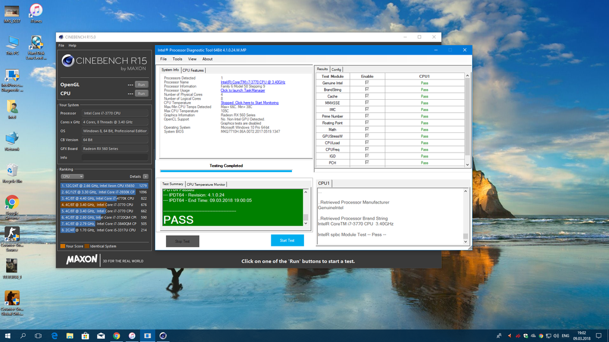Switch to Intel Diagnostic Tool on the taskbar

(147, 336)
